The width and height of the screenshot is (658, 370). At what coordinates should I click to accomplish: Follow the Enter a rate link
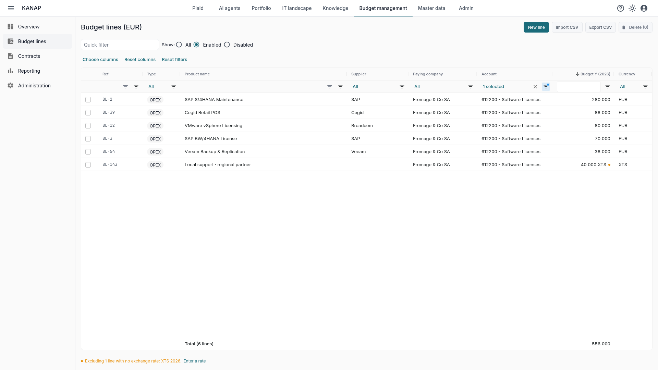coord(195,361)
